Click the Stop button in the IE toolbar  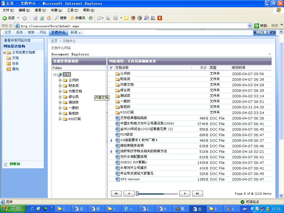click(x=35, y=18)
